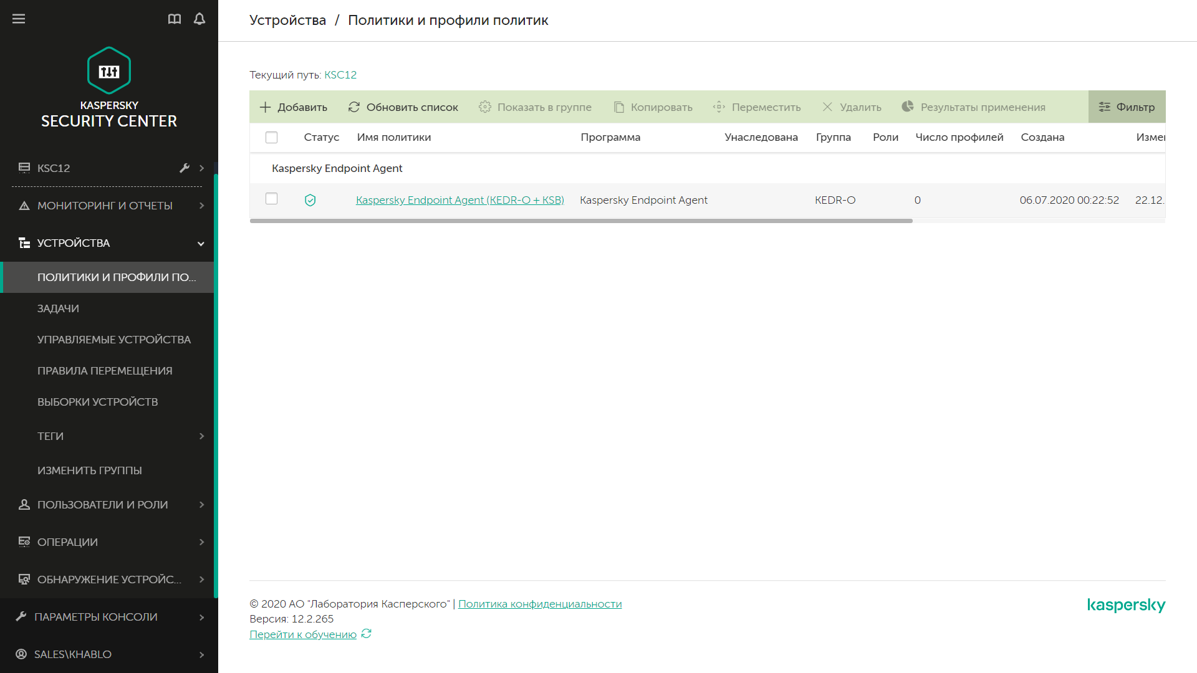Open the Tasks menu item
This screenshot has width=1197, height=673.
tap(58, 308)
